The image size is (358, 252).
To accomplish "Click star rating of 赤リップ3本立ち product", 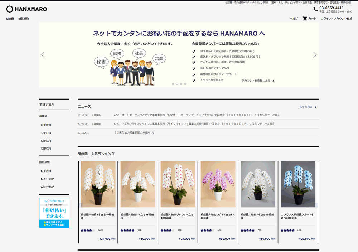I will [x=167, y=230].
